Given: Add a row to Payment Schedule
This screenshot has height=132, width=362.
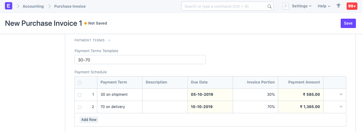Looking at the screenshot, I should [x=89, y=120].
